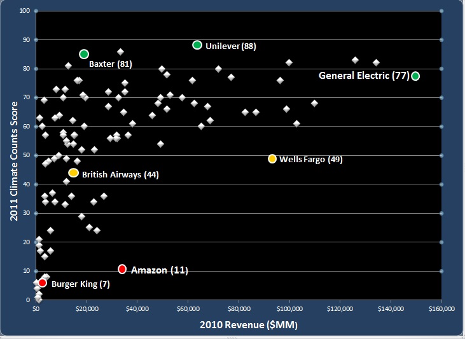Click the $20,000 x-axis tick label
The image size is (465, 339).
(x=87, y=309)
